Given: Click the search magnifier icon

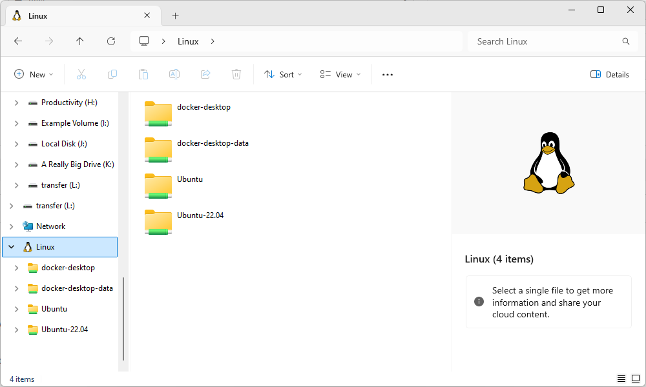Looking at the screenshot, I should [626, 41].
